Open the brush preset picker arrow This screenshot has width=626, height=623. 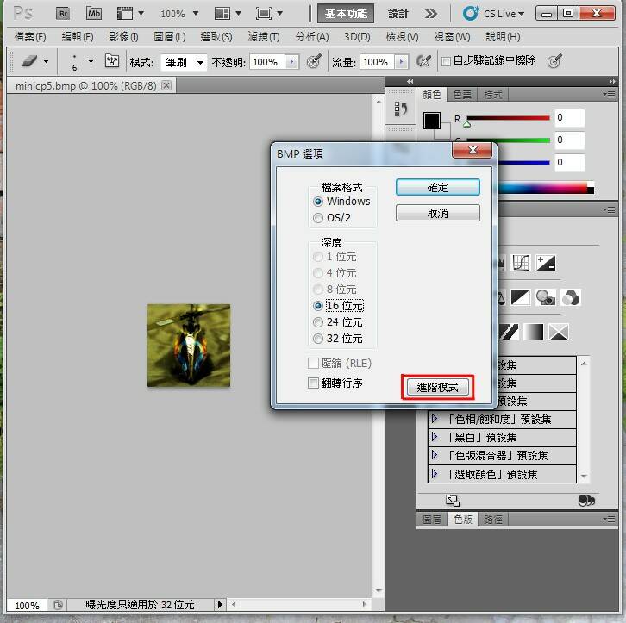(x=91, y=62)
